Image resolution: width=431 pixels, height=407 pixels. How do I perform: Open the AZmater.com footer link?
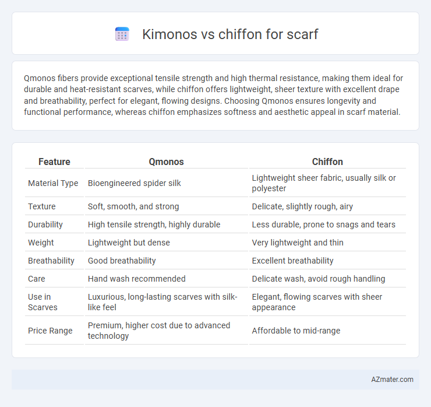(392, 380)
